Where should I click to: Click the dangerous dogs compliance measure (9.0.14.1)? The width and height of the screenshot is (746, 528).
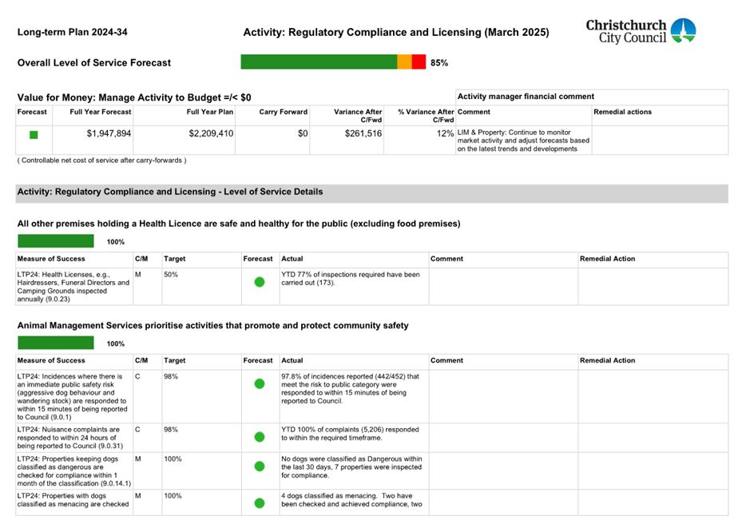click(x=73, y=471)
